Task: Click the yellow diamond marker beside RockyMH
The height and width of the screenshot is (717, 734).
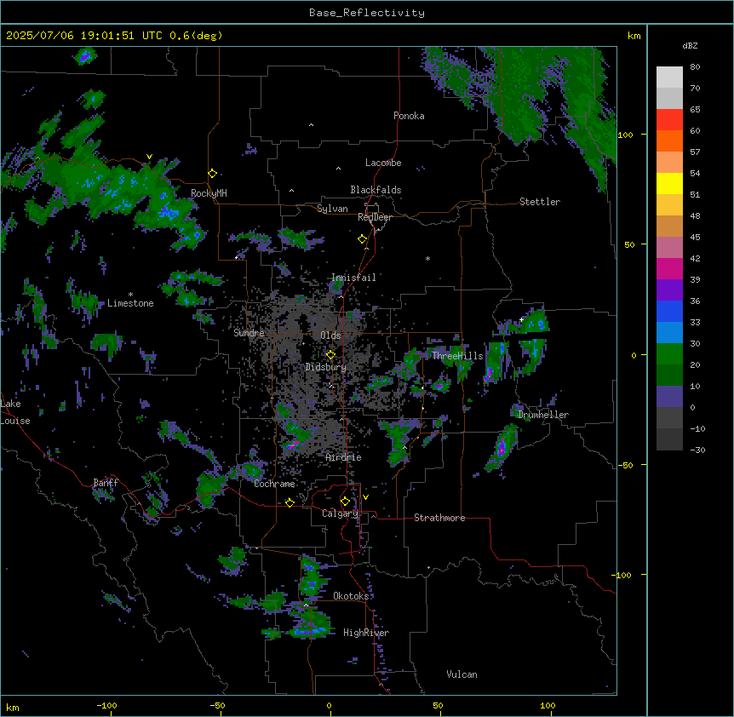Action: [213, 174]
